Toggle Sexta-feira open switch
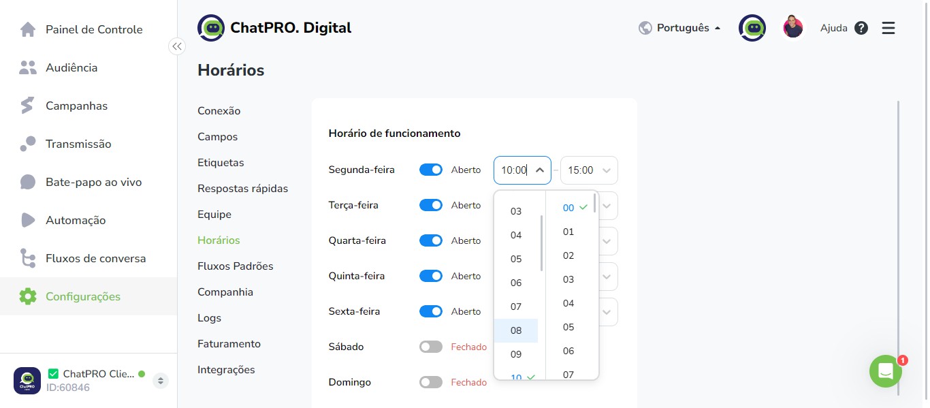The width and height of the screenshot is (930, 408). [431, 311]
